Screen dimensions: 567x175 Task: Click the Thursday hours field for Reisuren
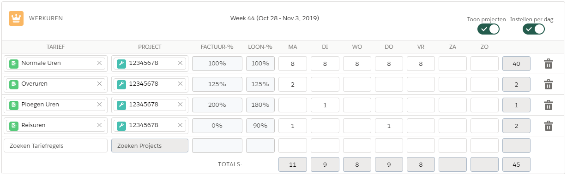tap(389, 125)
